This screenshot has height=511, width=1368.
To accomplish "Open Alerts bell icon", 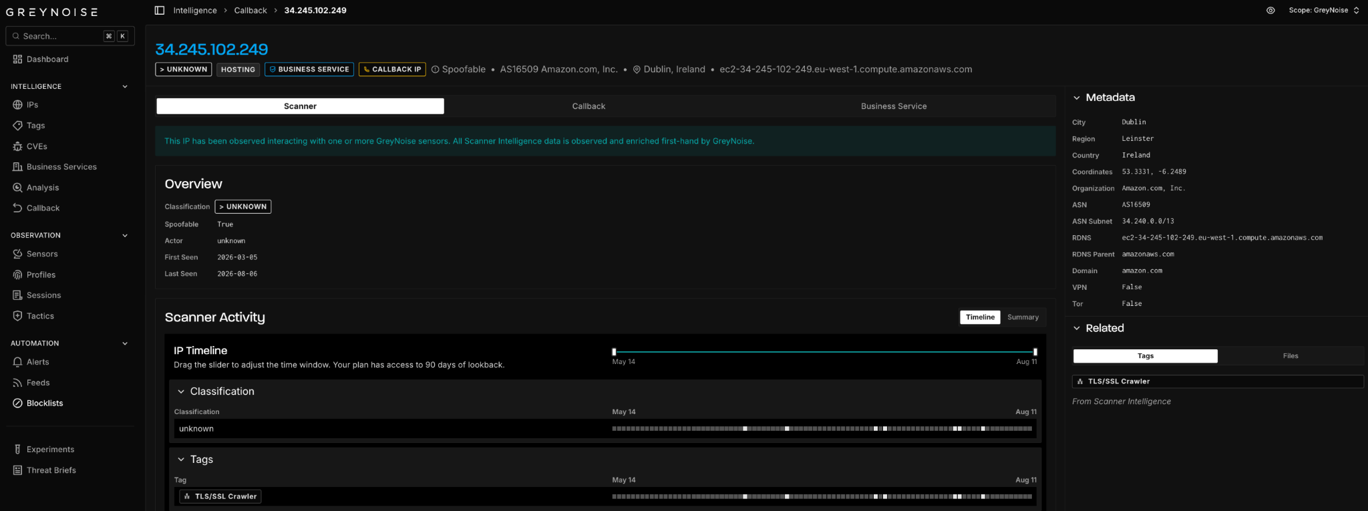I will coord(17,362).
